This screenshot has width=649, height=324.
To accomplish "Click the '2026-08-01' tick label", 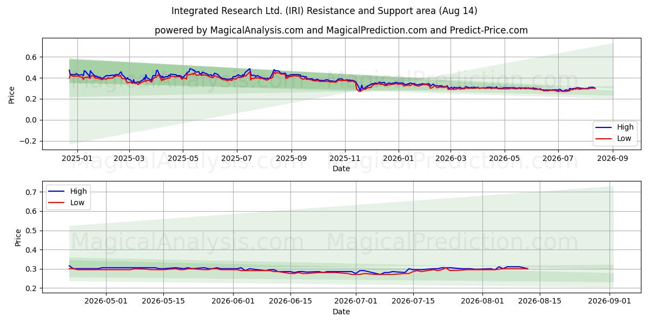I will 483,301.
